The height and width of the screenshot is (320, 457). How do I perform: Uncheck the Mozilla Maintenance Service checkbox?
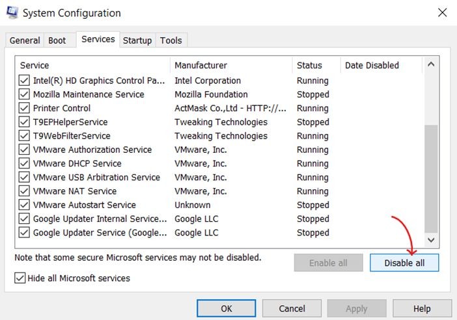(x=25, y=94)
